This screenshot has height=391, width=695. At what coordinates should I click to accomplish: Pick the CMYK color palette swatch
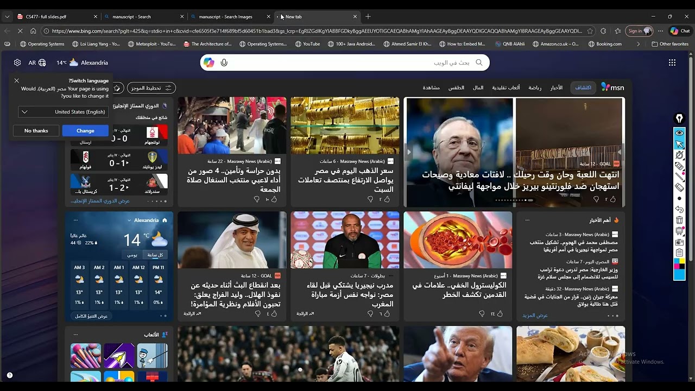pyautogui.click(x=679, y=264)
